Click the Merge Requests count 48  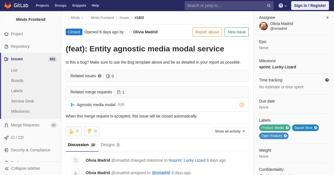(53, 125)
